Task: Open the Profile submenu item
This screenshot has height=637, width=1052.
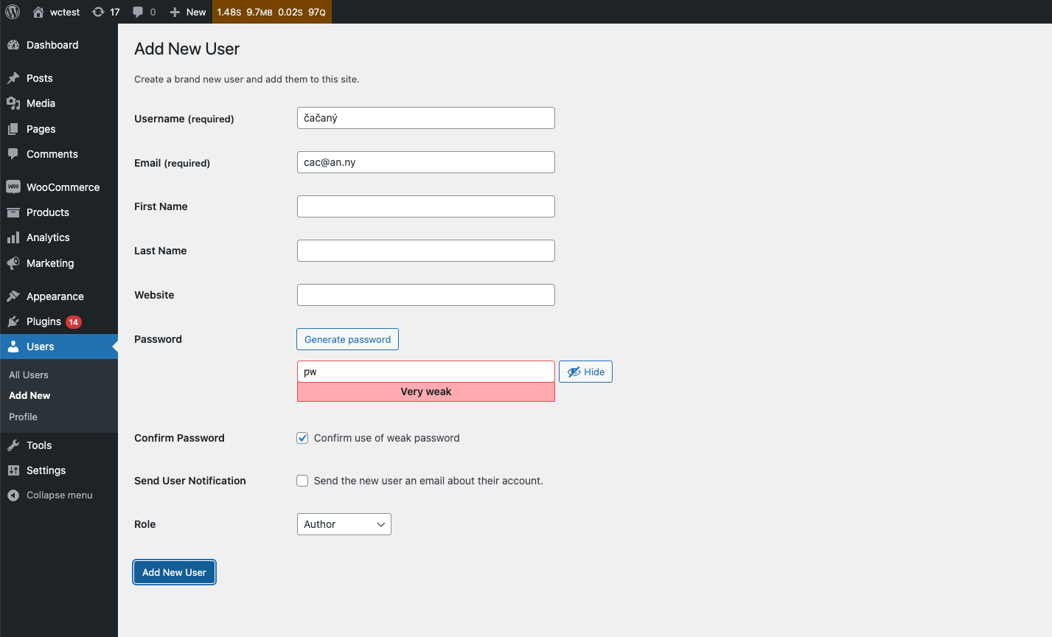Action: click(23, 417)
